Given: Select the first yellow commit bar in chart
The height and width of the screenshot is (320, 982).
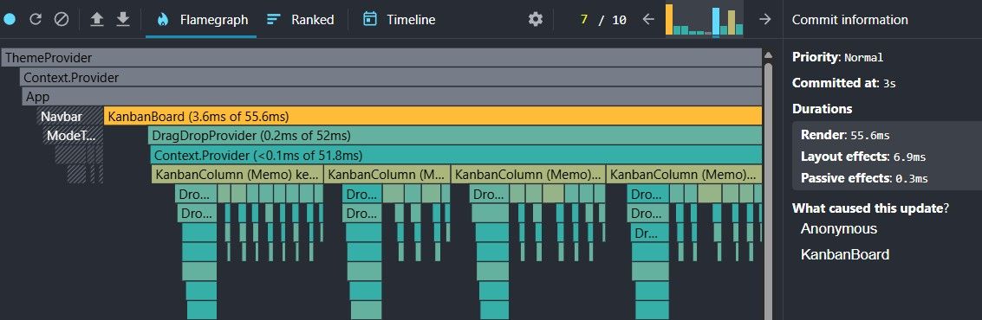Looking at the screenshot, I should pos(669,19).
